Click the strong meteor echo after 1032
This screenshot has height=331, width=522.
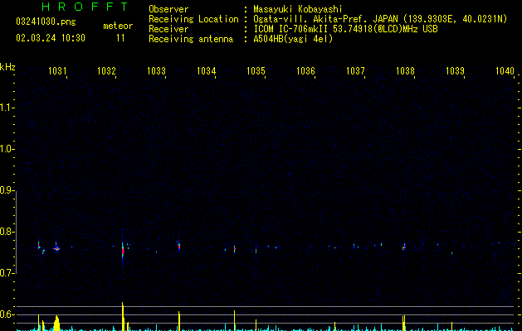pos(123,249)
